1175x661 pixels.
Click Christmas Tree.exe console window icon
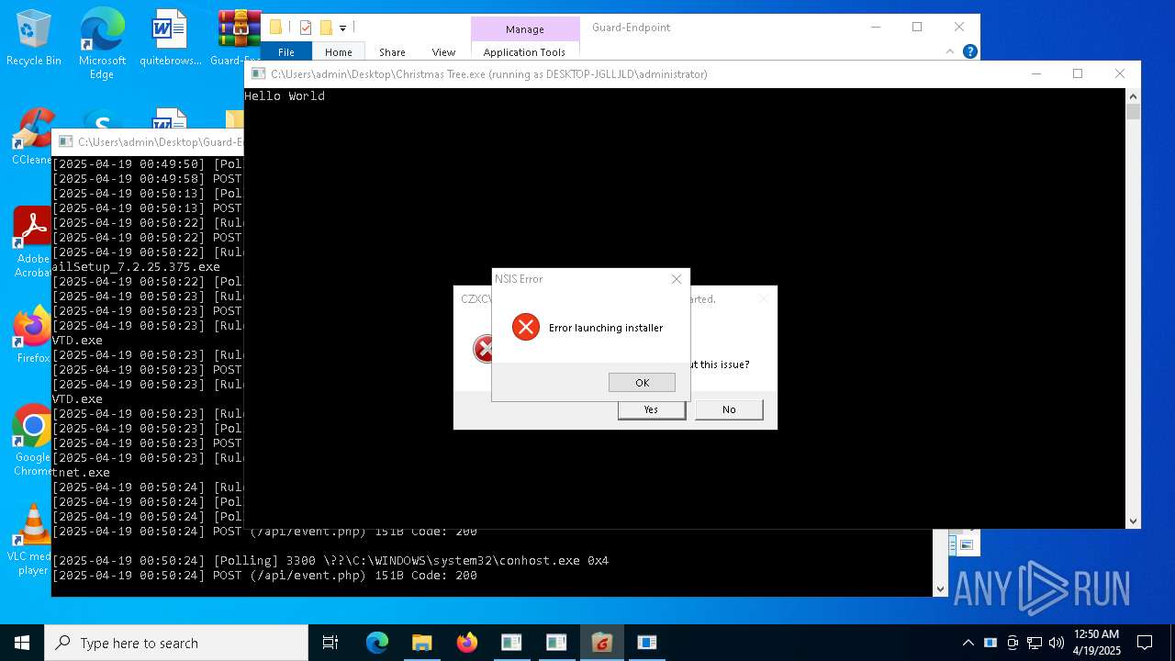click(x=259, y=73)
